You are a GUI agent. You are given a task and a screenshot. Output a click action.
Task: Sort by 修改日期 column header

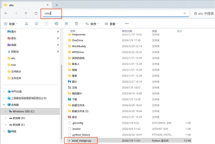point(127,31)
